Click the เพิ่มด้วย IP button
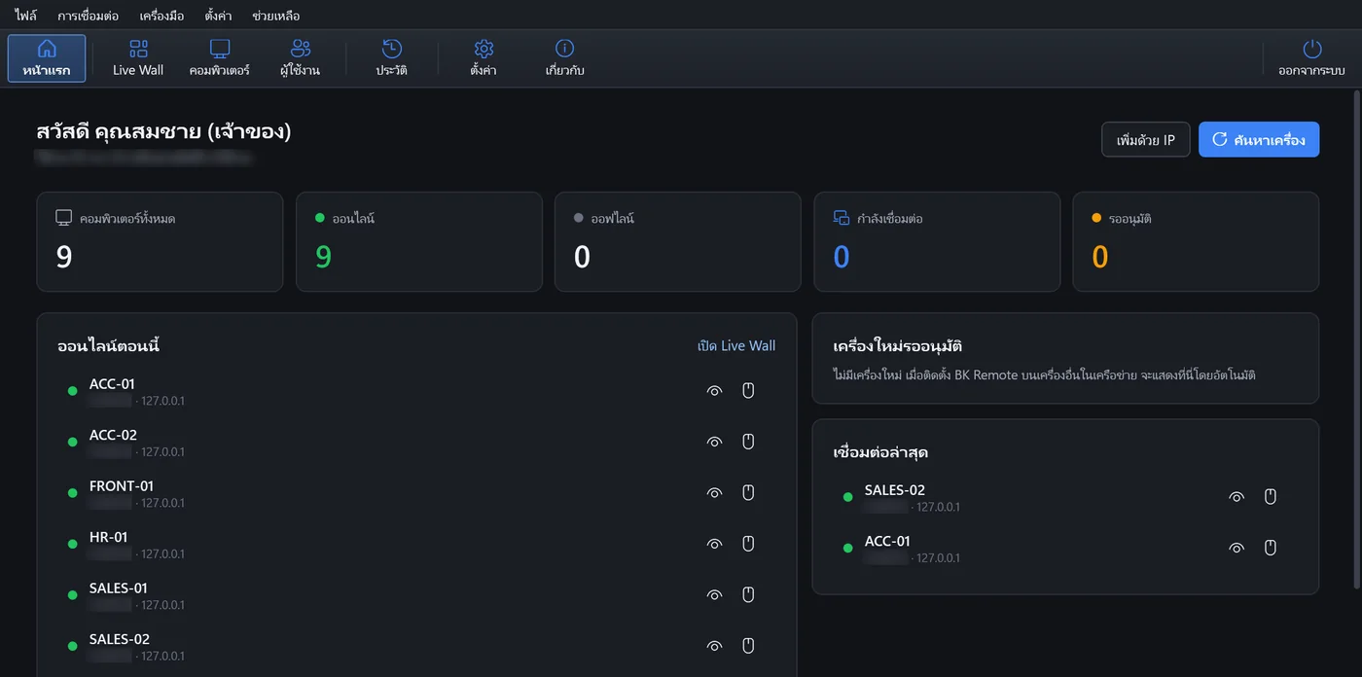 point(1146,139)
